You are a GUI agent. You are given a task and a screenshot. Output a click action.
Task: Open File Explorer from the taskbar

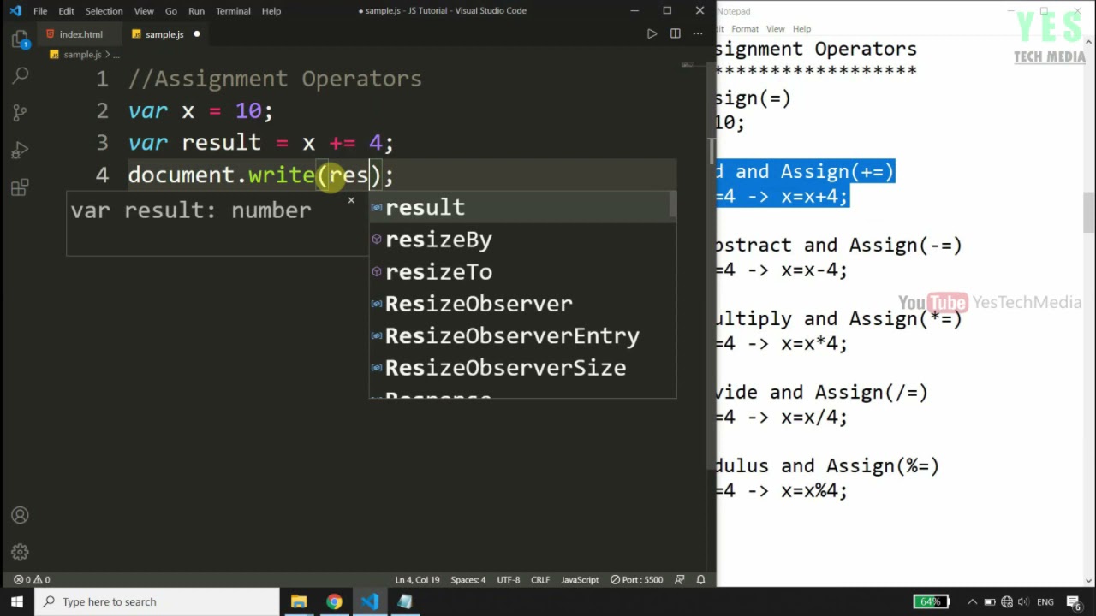299,601
